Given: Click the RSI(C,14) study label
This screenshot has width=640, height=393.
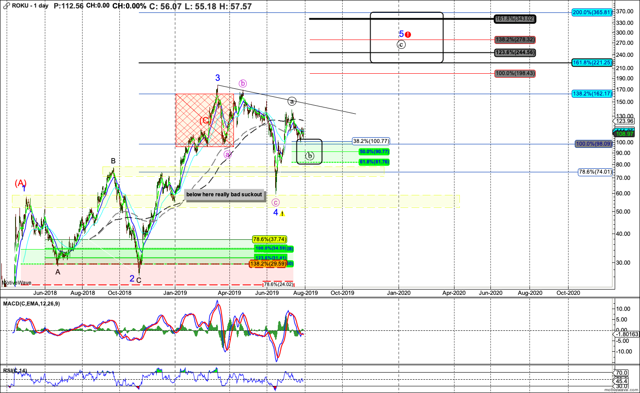Looking at the screenshot, I should click(x=15, y=371).
